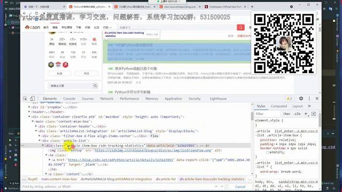This screenshot has height=192, width=342.
Task: Click breadcrumb div.article-list
Action: (166, 179)
